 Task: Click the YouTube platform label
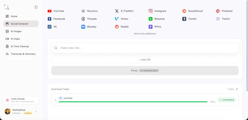click(x=59, y=11)
